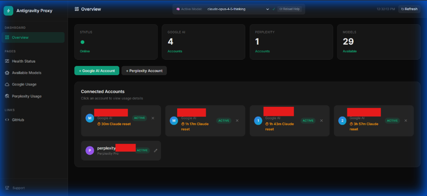
Task: Remove the account with 1h 43m Claude reset
Action: click(x=322, y=121)
